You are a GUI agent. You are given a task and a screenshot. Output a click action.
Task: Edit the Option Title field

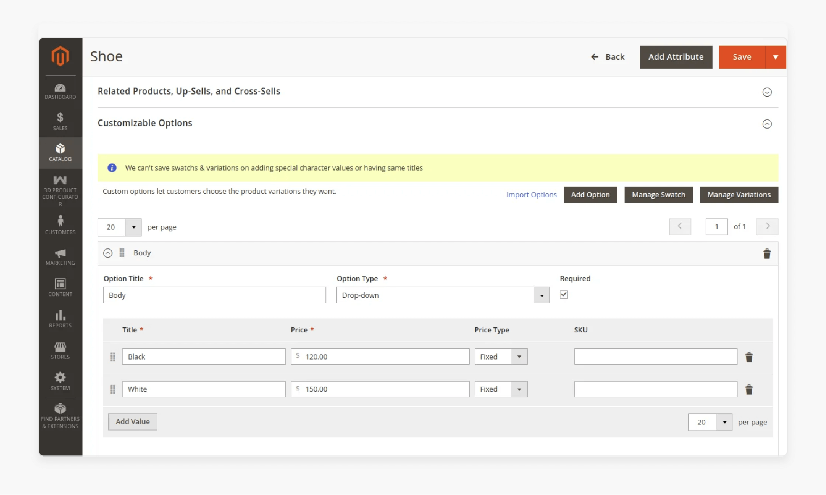pos(215,295)
